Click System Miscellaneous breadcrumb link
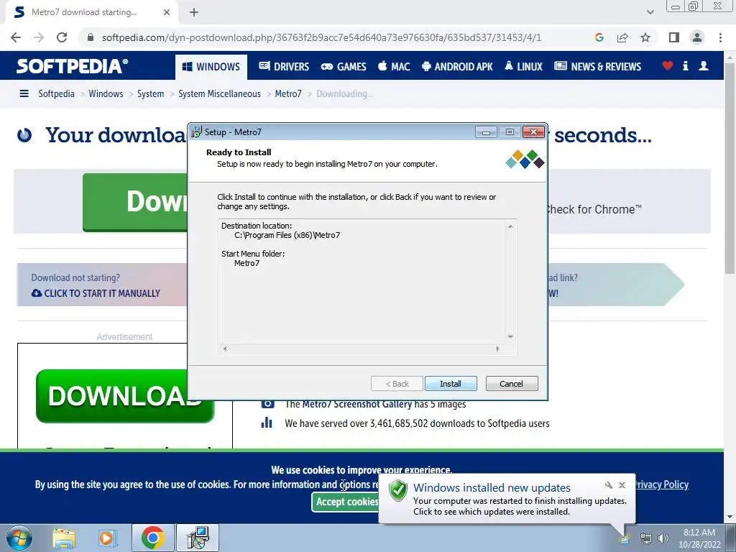736x552 pixels. click(219, 93)
